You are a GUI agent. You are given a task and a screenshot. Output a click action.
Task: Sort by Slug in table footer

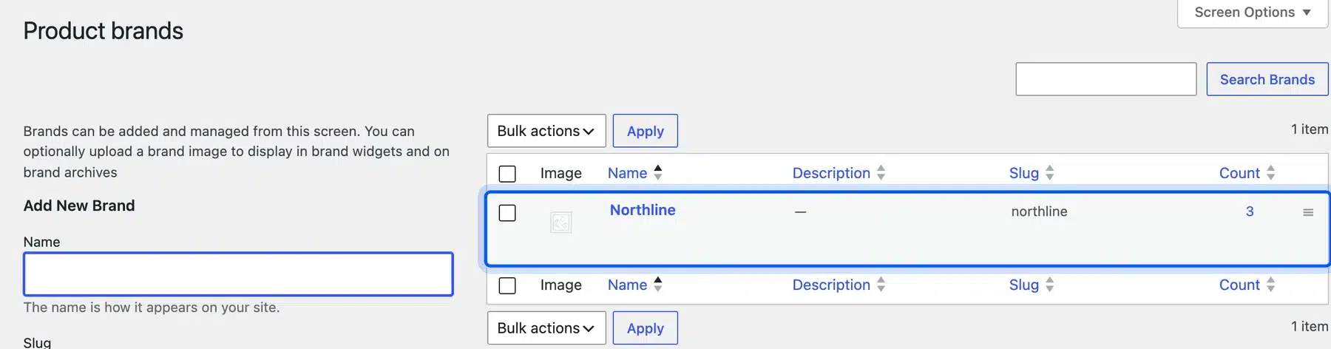click(x=1024, y=285)
